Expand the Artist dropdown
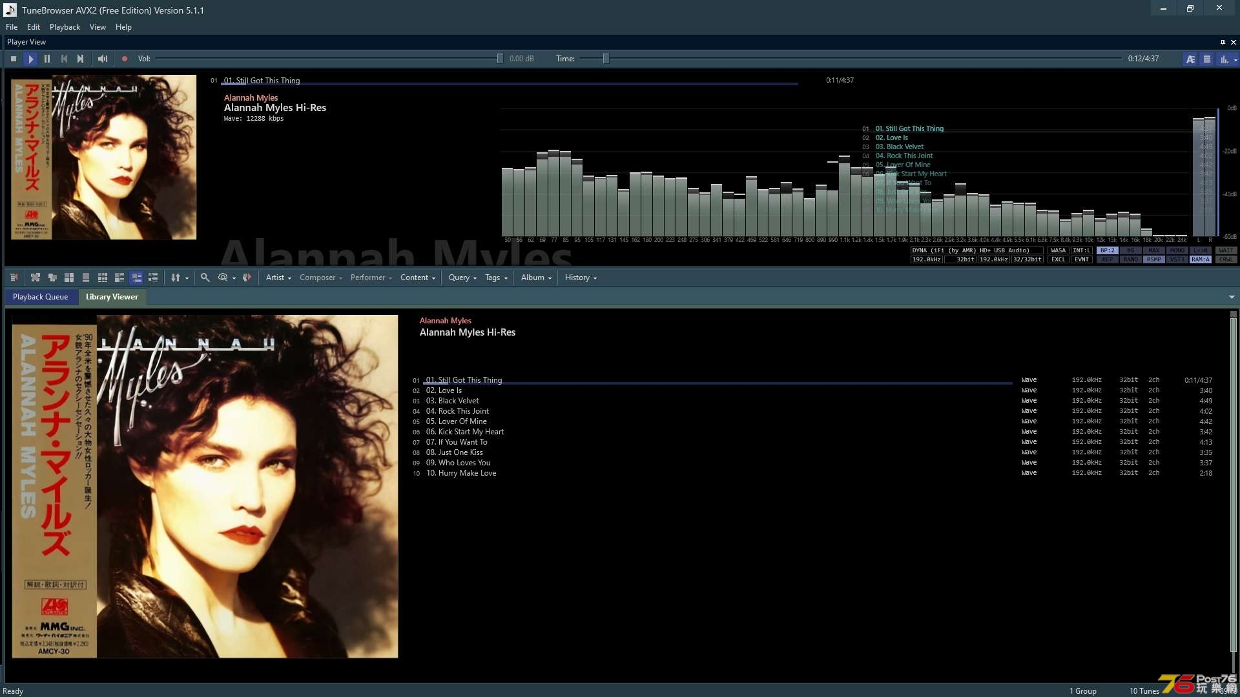This screenshot has width=1240, height=697. tap(278, 278)
